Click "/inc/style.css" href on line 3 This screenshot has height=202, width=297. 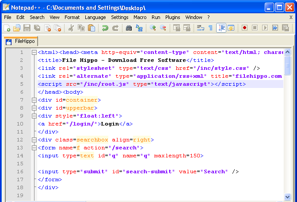(221, 68)
